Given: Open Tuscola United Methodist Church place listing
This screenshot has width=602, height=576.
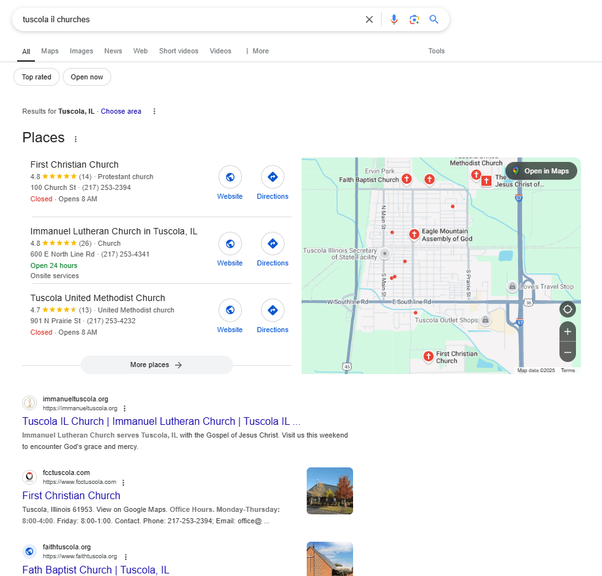Looking at the screenshot, I should [x=98, y=298].
